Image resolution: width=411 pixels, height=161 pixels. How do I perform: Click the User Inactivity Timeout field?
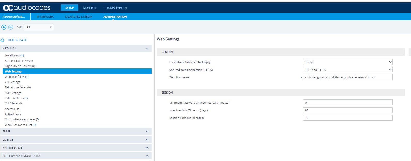(348, 110)
